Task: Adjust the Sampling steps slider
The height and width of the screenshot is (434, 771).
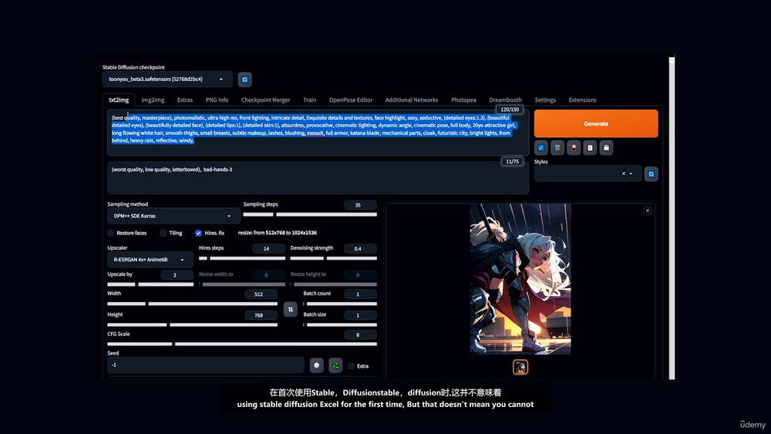Action: pyautogui.click(x=310, y=214)
